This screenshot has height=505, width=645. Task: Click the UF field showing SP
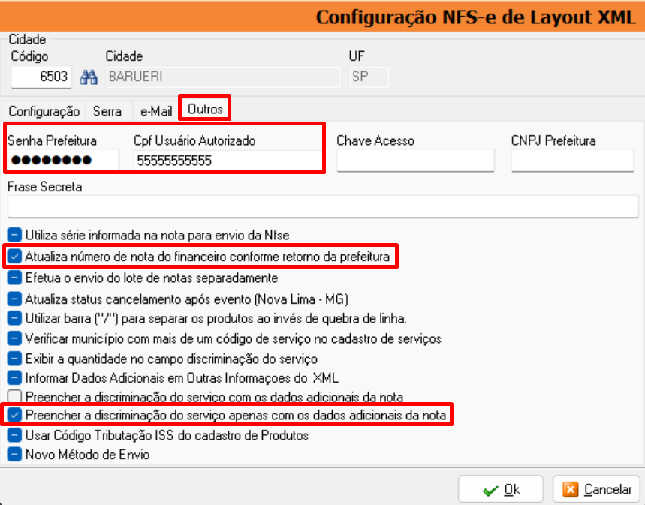coord(369,77)
